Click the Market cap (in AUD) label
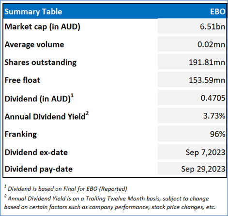The height and width of the screenshot is (216, 228). pyautogui.click(x=43, y=27)
